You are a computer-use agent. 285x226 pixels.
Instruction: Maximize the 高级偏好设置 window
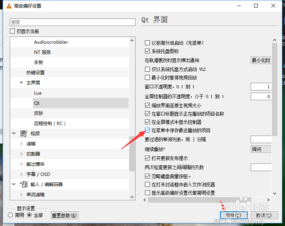tap(256, 6)
